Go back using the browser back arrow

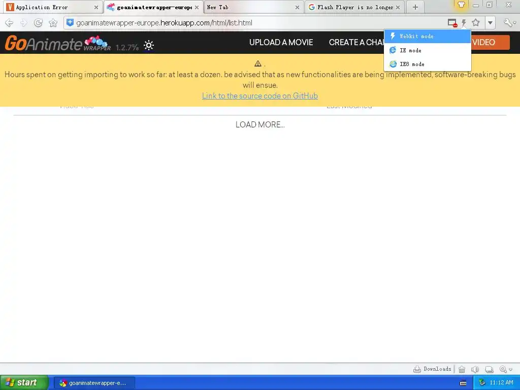(9, 23)
